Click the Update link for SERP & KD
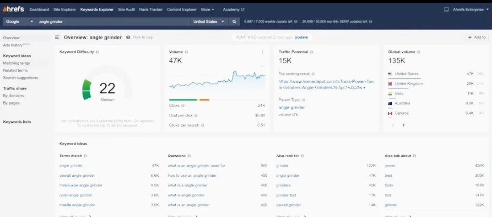Image resolution: width=492 pixels, height=217 pixels. (301, 37)
